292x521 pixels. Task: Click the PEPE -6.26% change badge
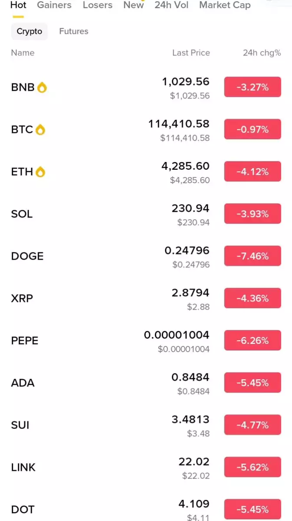pos(252,341)
